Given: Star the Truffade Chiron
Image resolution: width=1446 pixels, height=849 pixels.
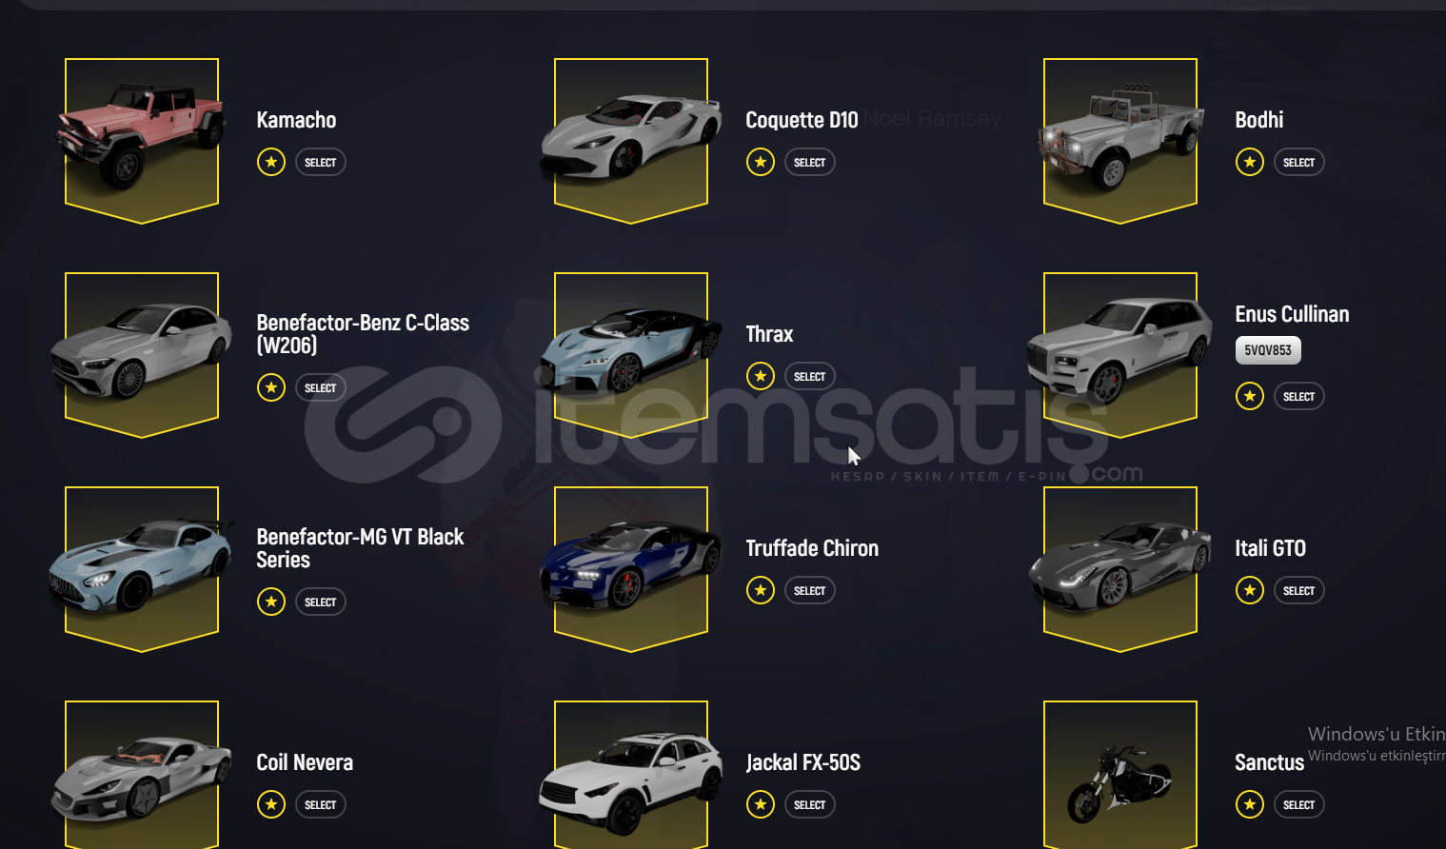Looking at the screenshot, I should pyautogui.click(x=761, y=590).
